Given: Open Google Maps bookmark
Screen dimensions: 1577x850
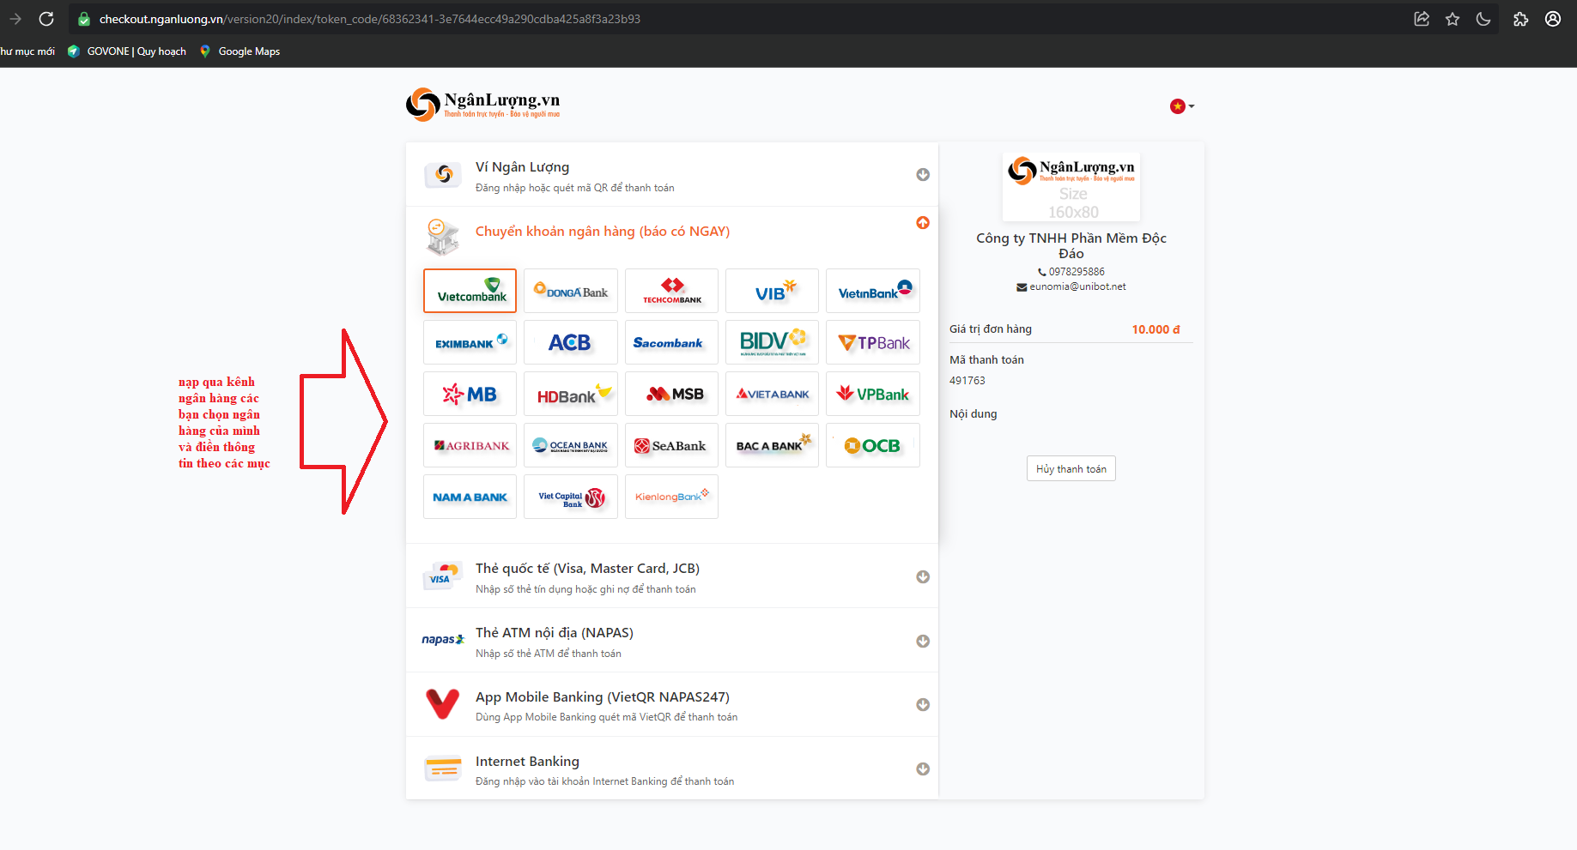Looking at the screenshot, I should tap(240, 51).
